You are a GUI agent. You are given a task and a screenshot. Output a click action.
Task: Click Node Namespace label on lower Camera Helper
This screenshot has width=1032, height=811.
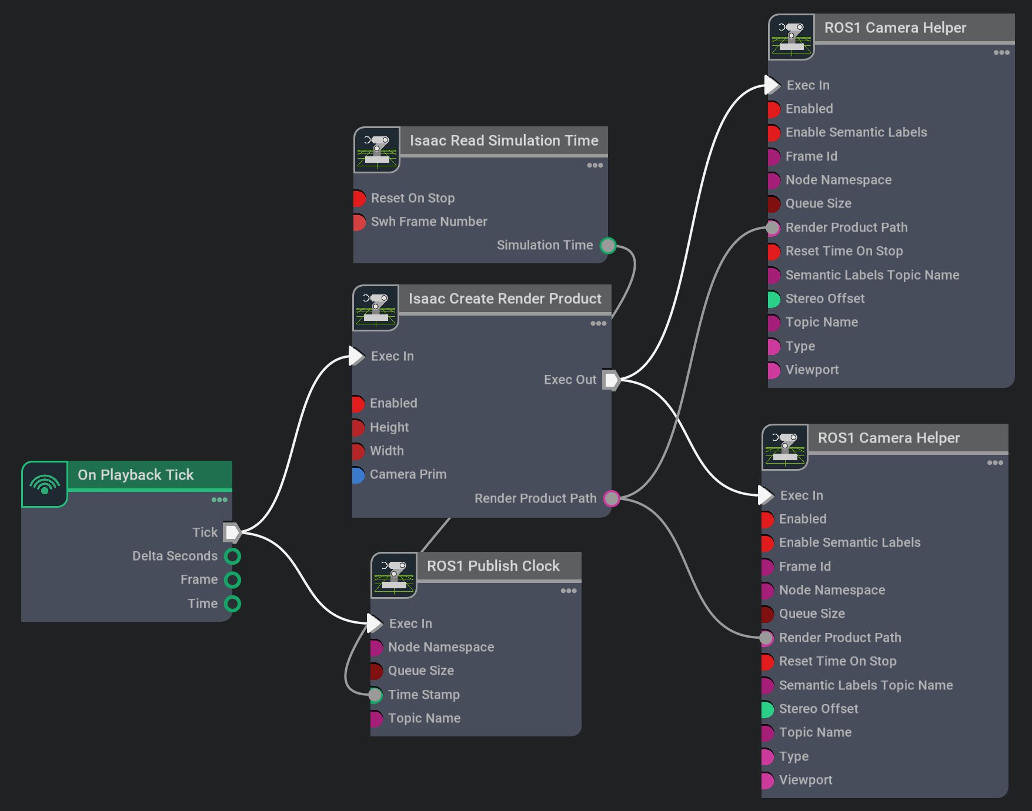pos(832,590)
